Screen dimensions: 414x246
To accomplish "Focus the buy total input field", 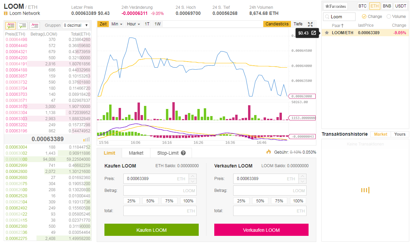I will (160, 211).
